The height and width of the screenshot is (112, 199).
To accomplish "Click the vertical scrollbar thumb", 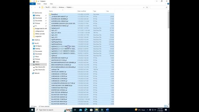I will tap(169, 20).
